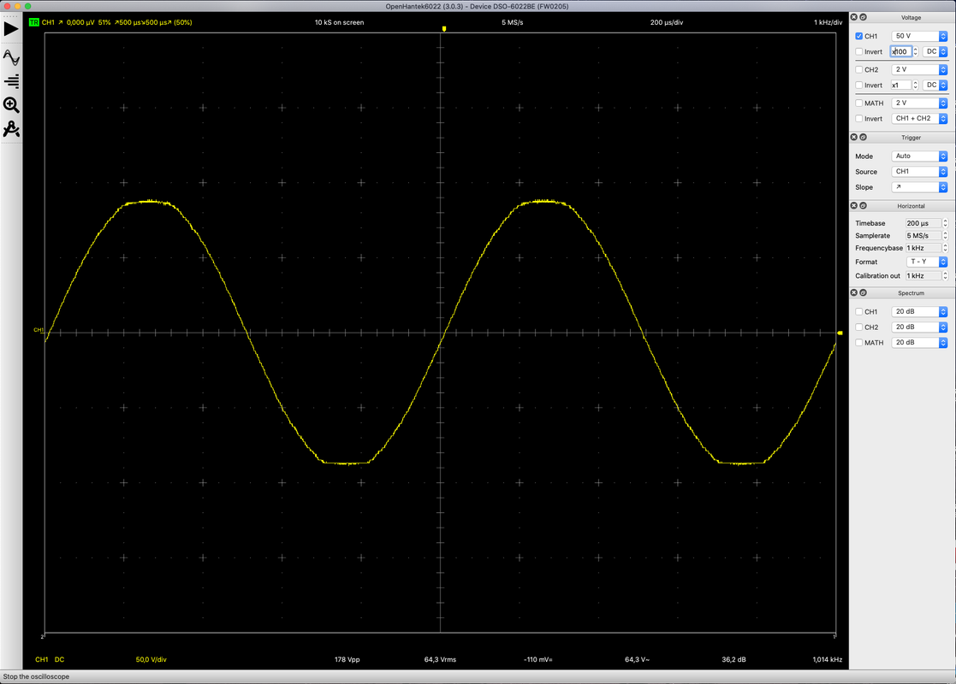Close the Horizontal dock panel

coord(853,206)
